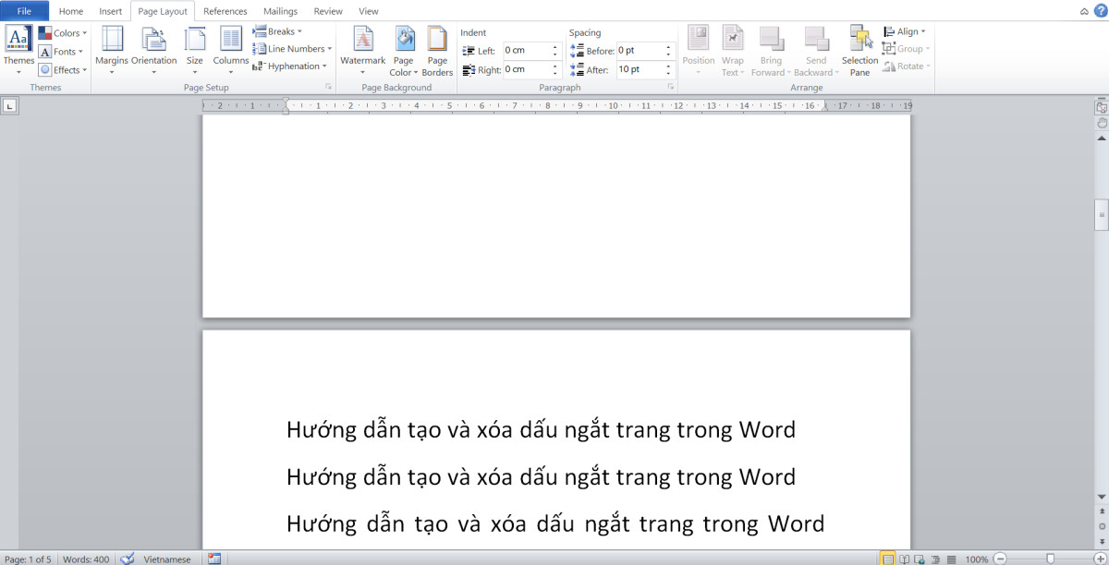Switch to Outline view
Screen dimensions: 1109x565
[935, 559]
